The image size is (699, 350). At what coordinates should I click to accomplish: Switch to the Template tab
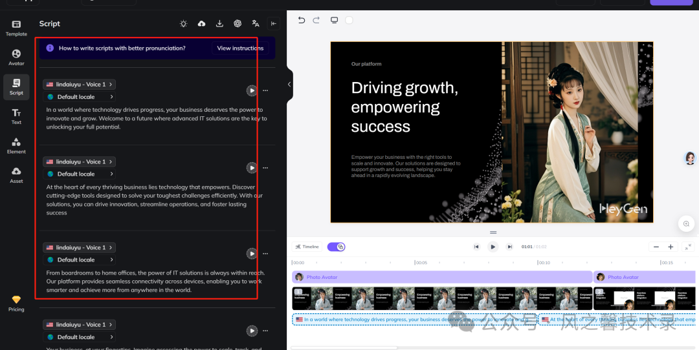tap(16, 28)
